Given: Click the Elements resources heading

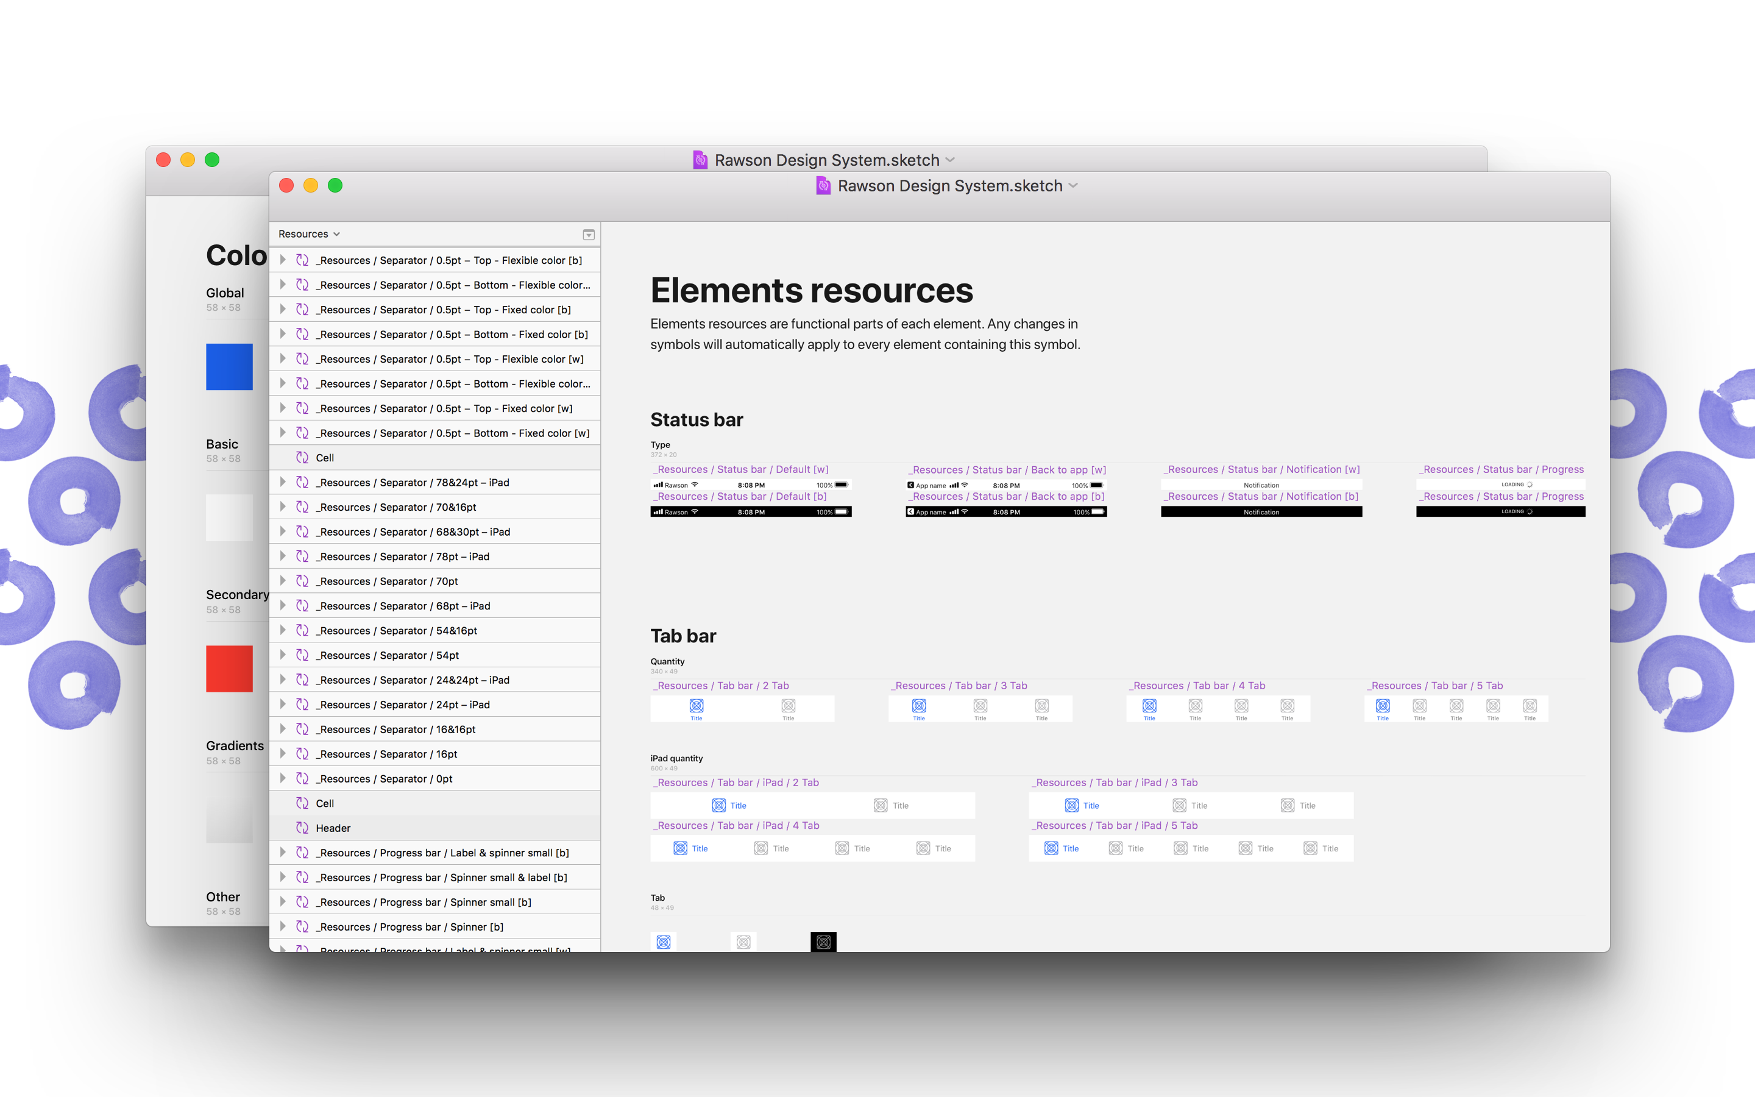Looking at the screenshot, I should (812, 290).
